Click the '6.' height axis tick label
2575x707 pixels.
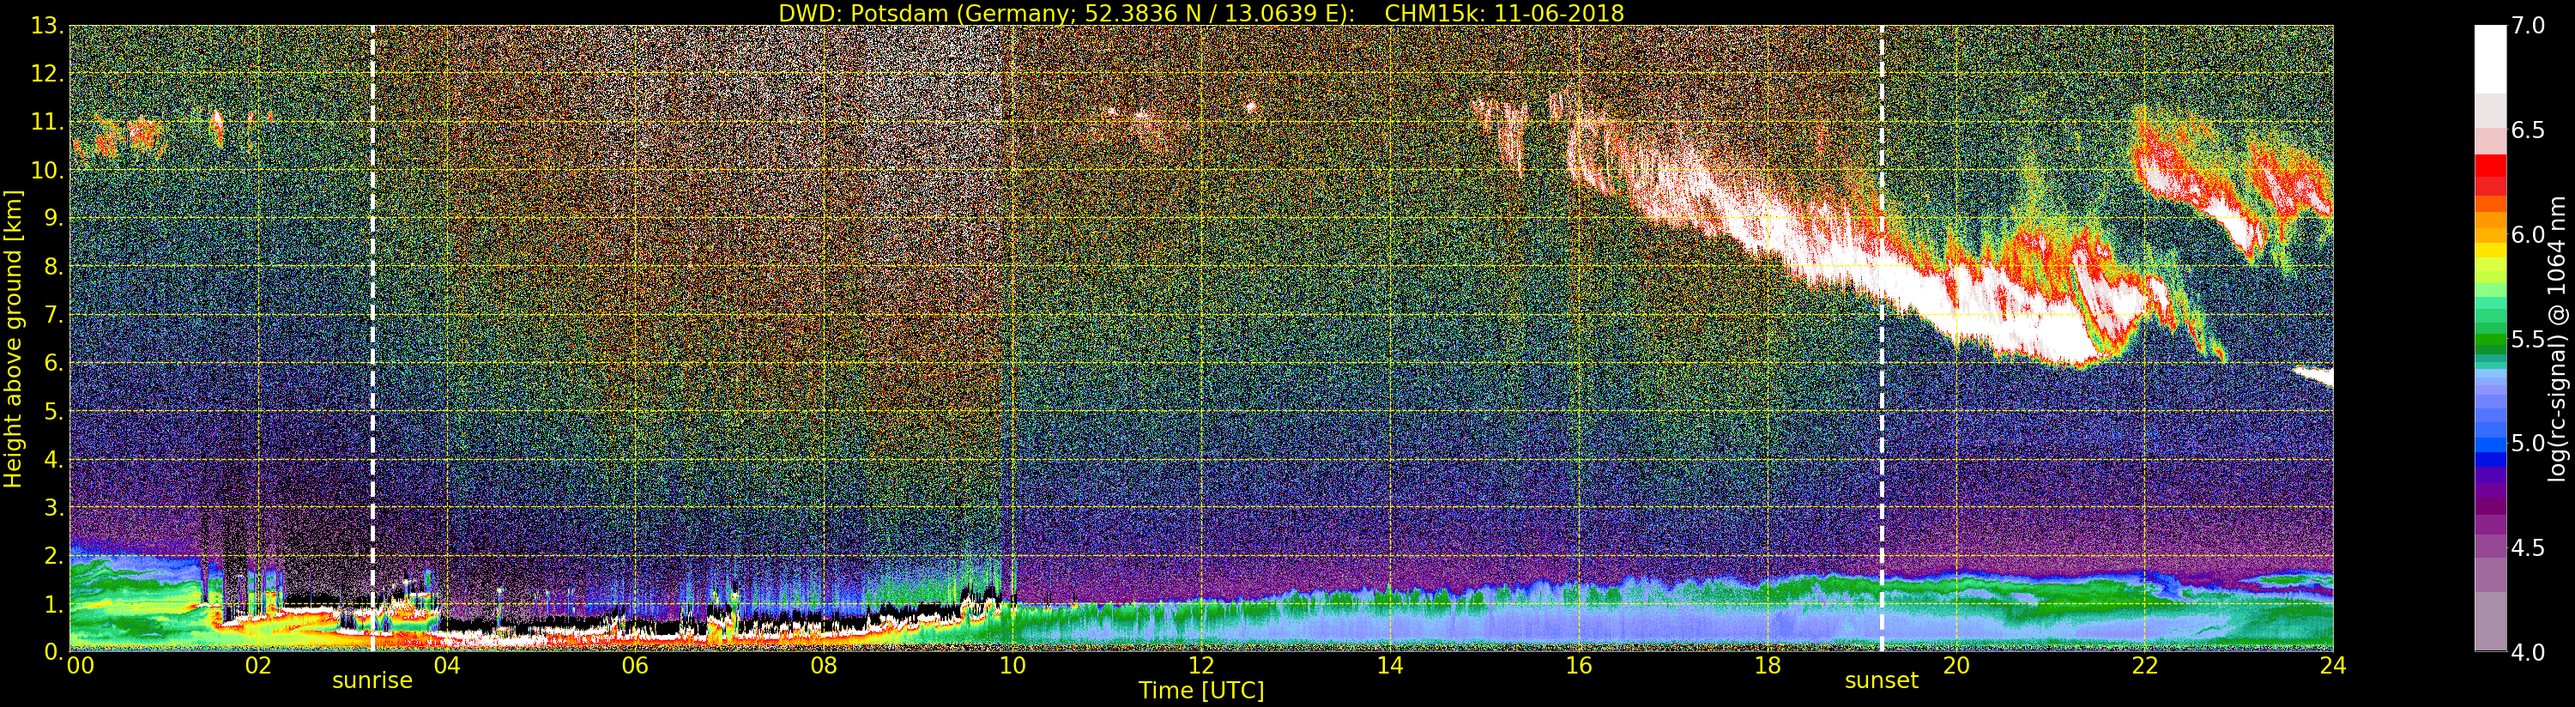click(54, 363)
